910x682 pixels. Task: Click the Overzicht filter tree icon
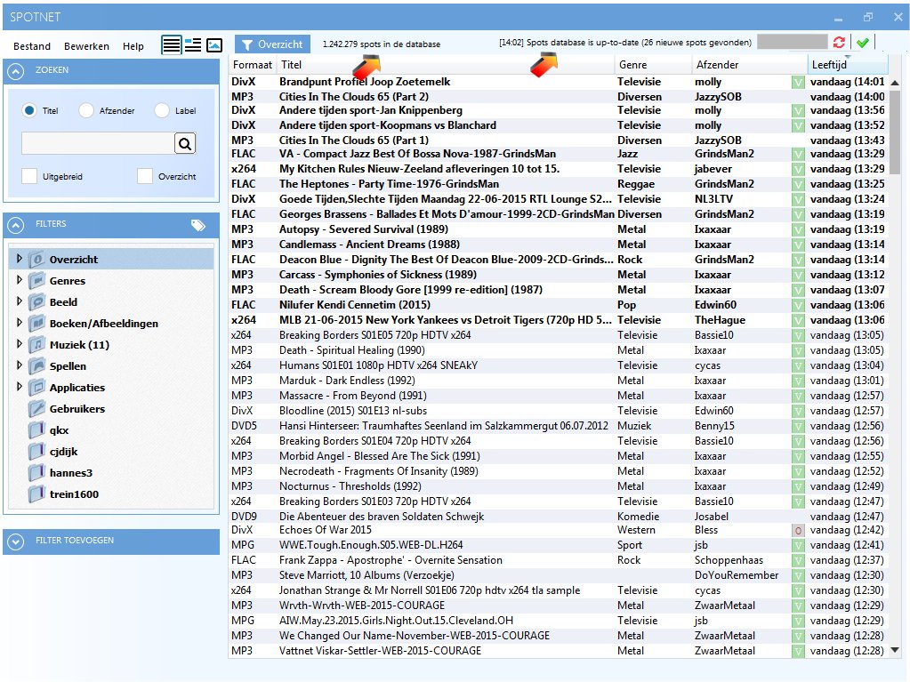pos(37,260)
